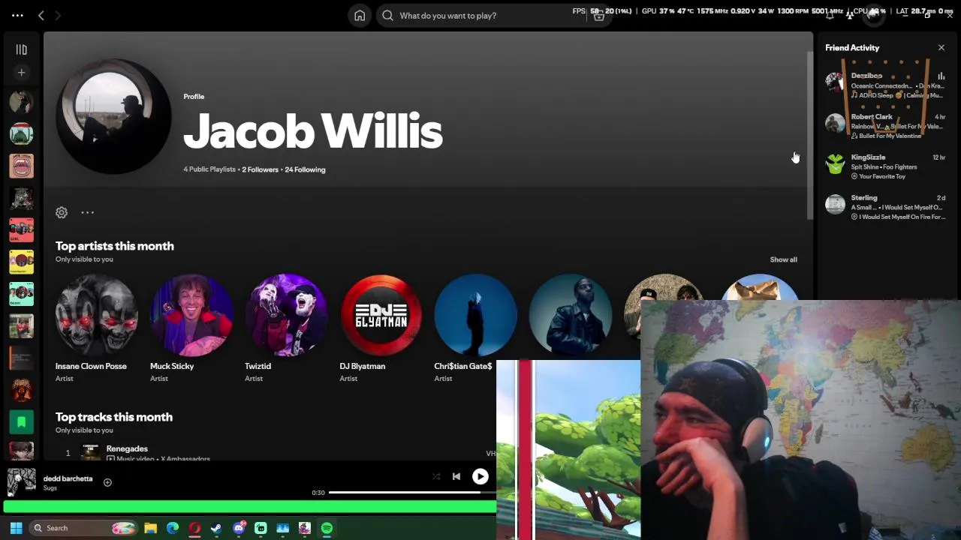Screen dimensions: 961x540
Task: Open Steam from taskbar
Action: (216, 528)
